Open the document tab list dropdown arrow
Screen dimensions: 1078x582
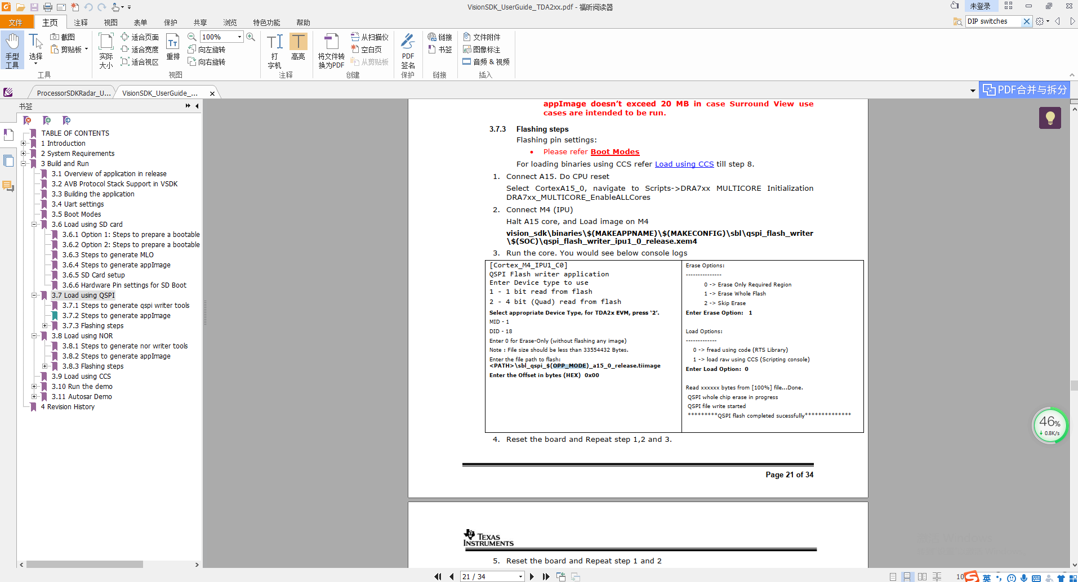coord(973,91)
